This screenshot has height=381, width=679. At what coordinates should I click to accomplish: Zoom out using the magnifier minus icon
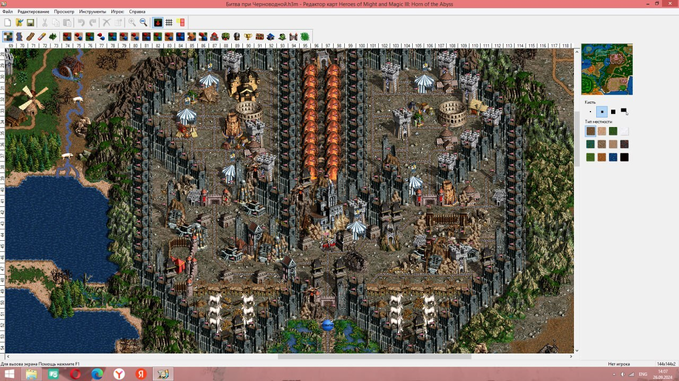[x=143, y=22]
